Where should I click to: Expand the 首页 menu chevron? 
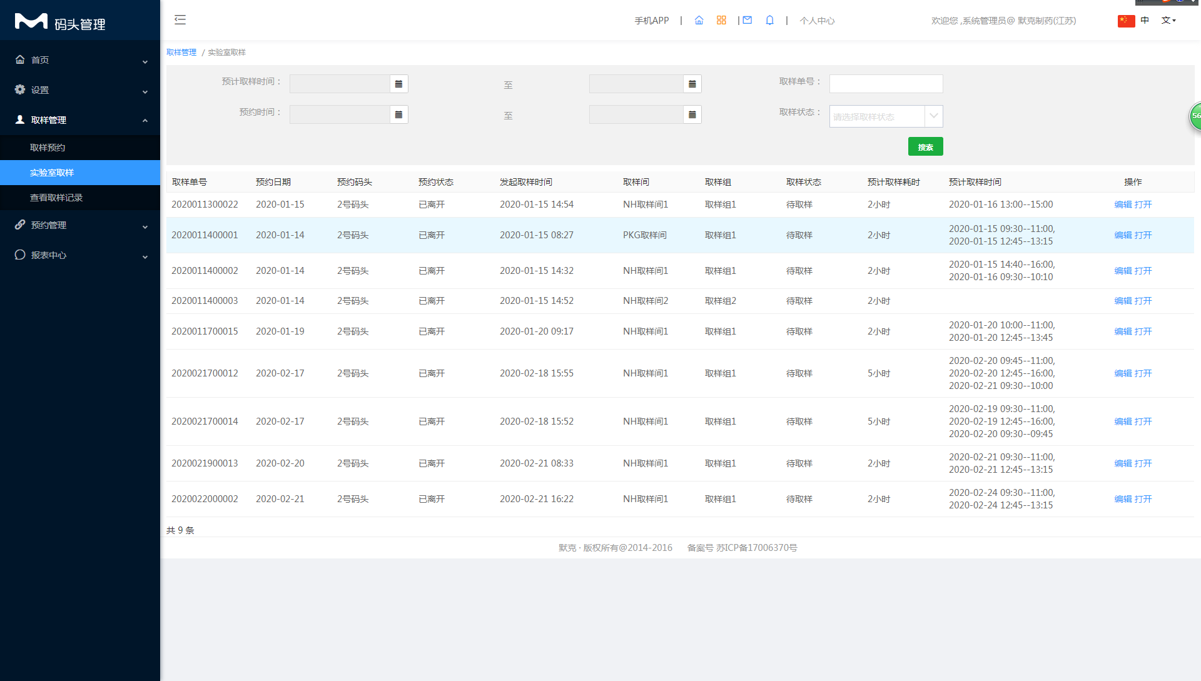tap(145, 61)
